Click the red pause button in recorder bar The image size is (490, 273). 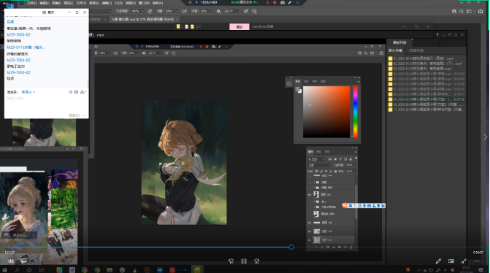tap(267, 2)
